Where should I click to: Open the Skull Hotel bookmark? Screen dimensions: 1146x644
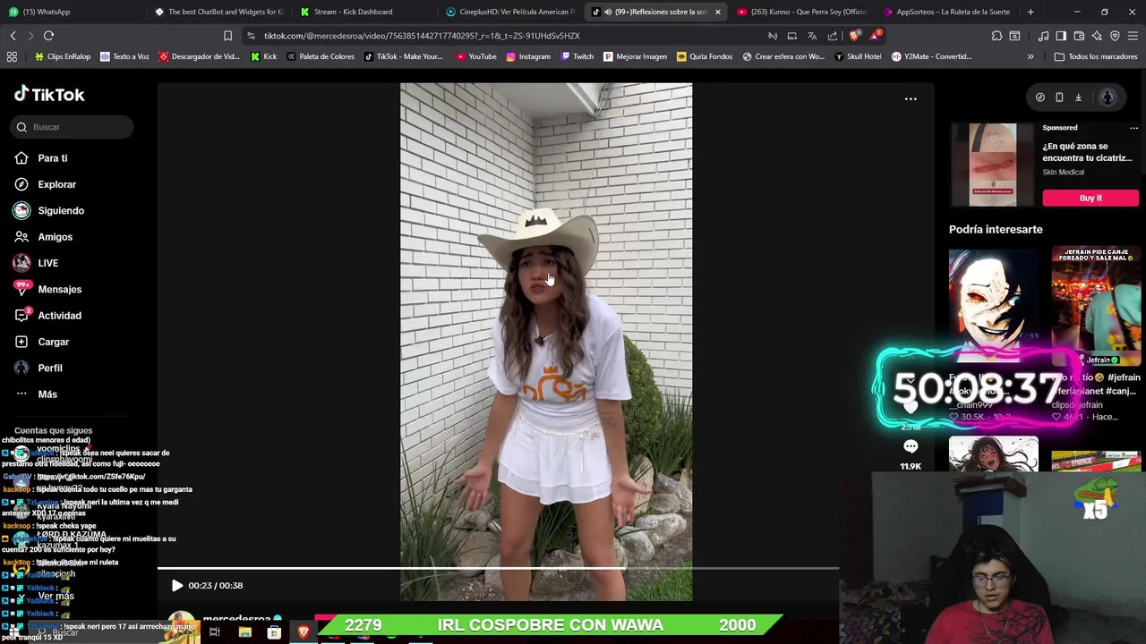click(858, 56)
